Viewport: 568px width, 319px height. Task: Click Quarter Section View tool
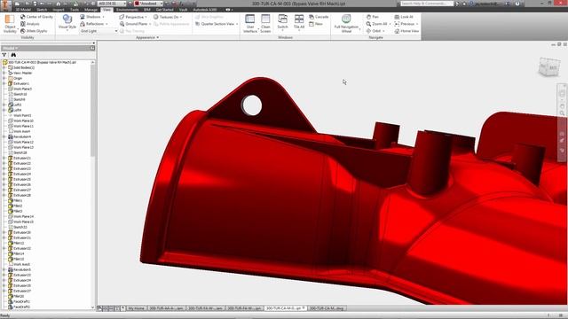click(x=215, y=24)
